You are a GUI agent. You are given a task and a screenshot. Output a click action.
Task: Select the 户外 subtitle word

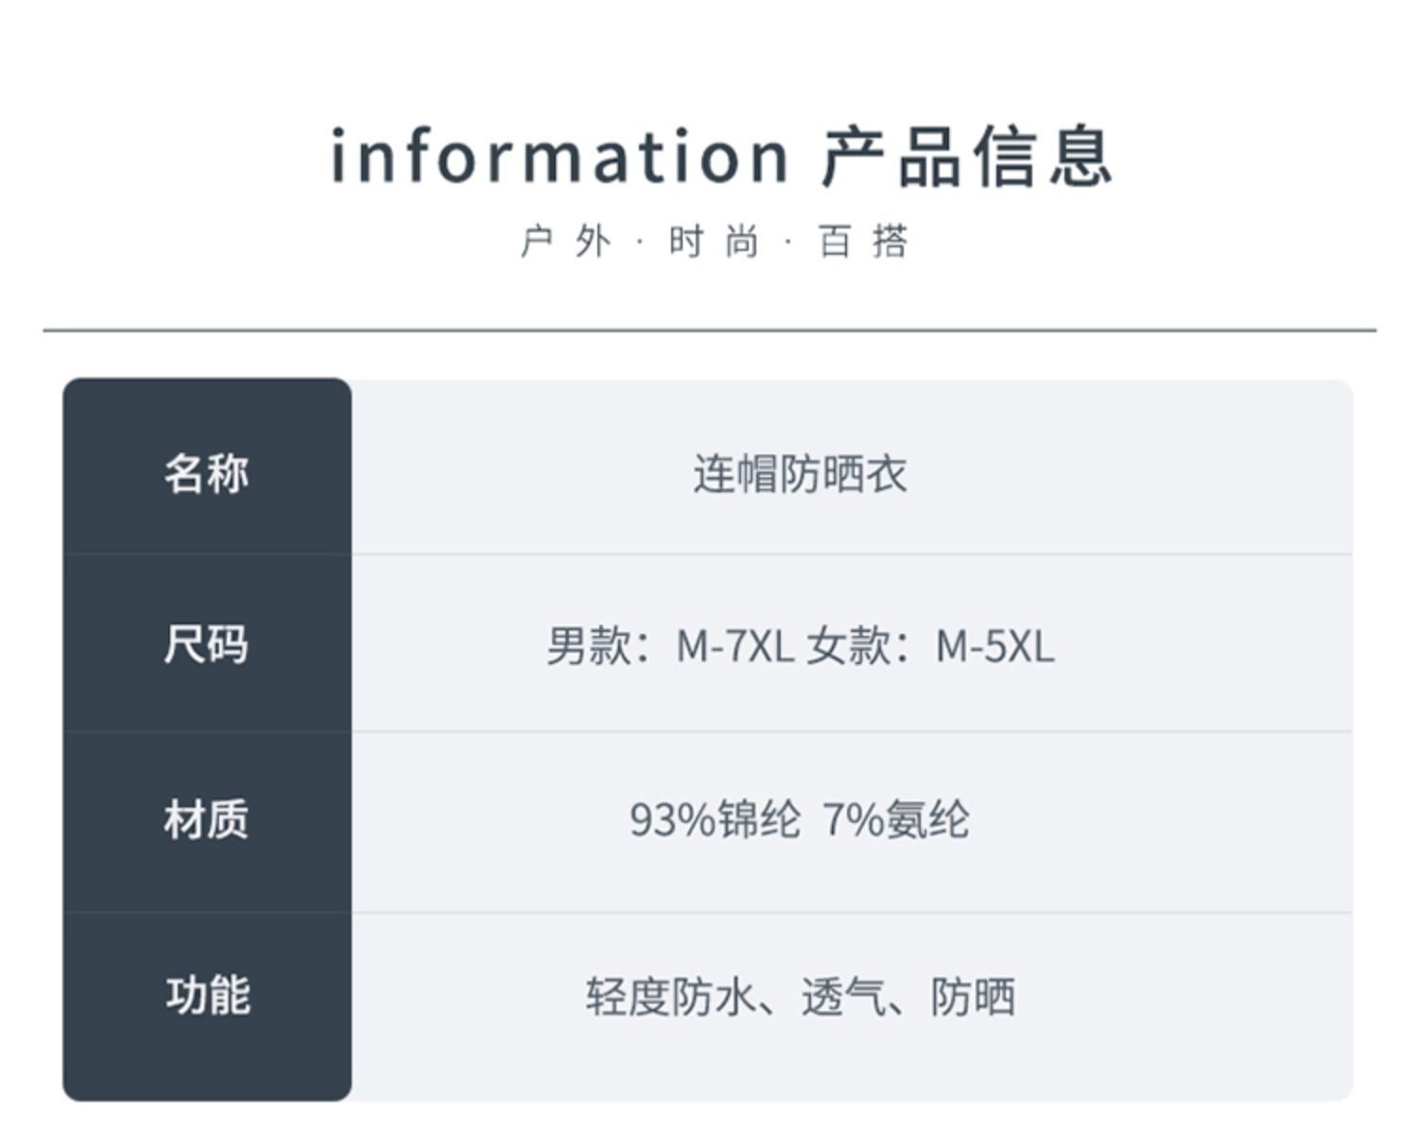click(x=566, y=242)
